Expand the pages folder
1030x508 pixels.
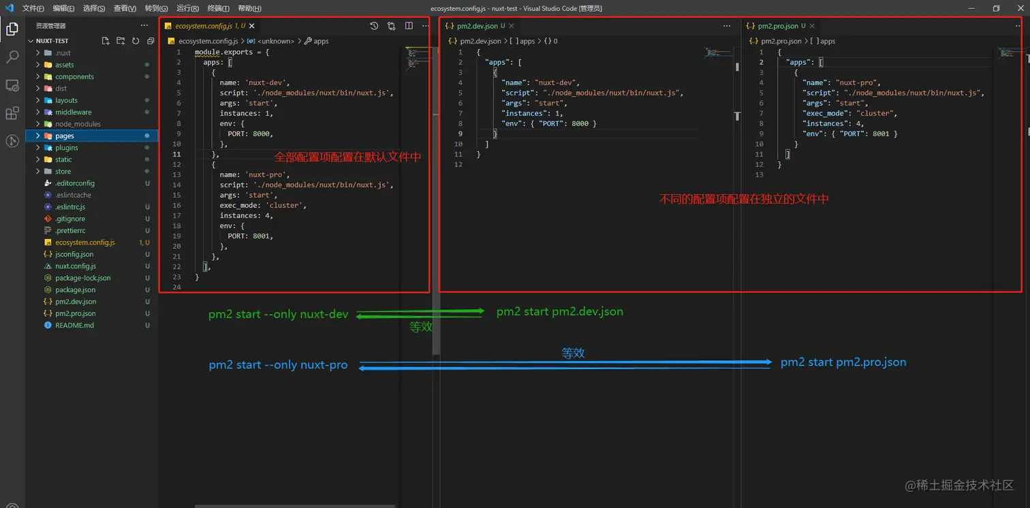coord(38,136)
